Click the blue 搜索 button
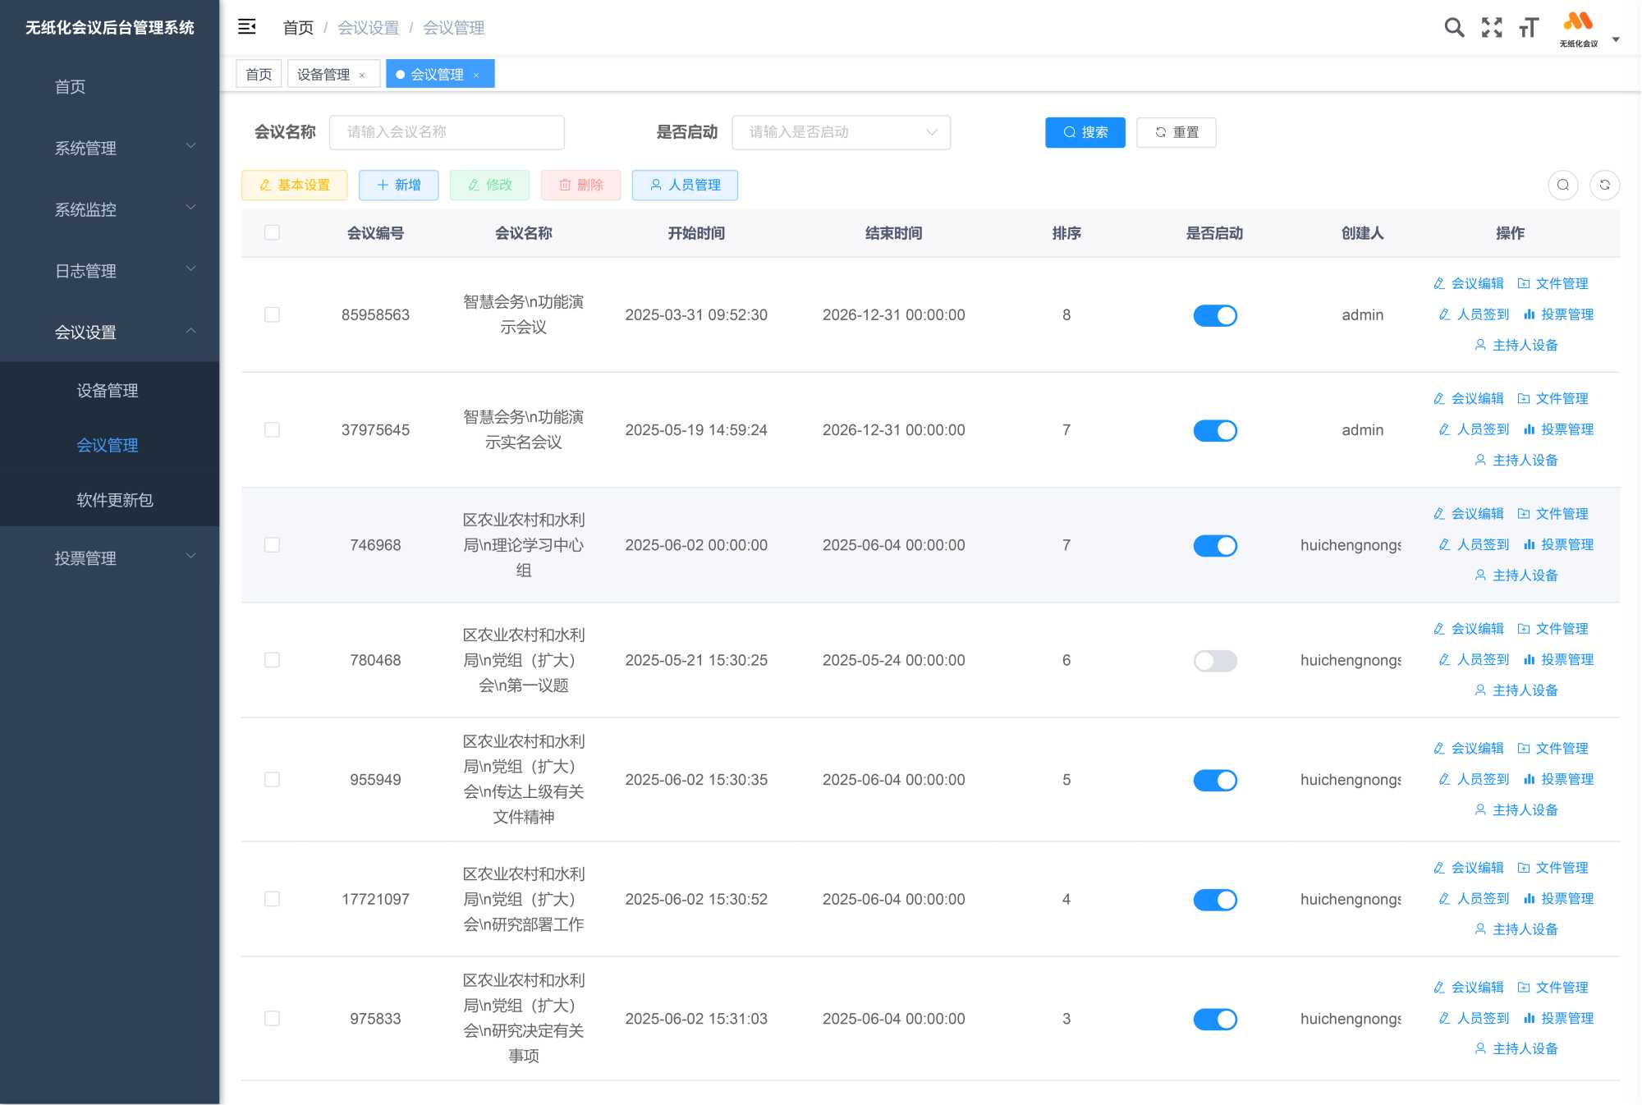Viewport: 1642px width, 1105px height. pos(1084,132)
